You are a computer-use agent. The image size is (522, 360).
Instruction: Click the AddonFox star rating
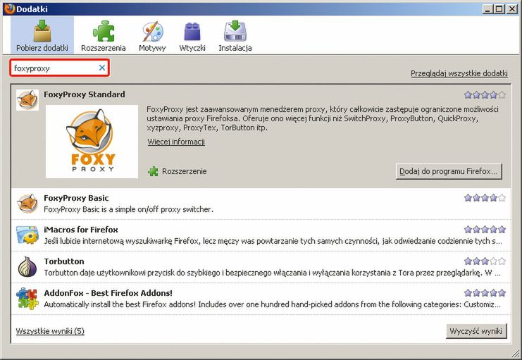pos(485,293)
